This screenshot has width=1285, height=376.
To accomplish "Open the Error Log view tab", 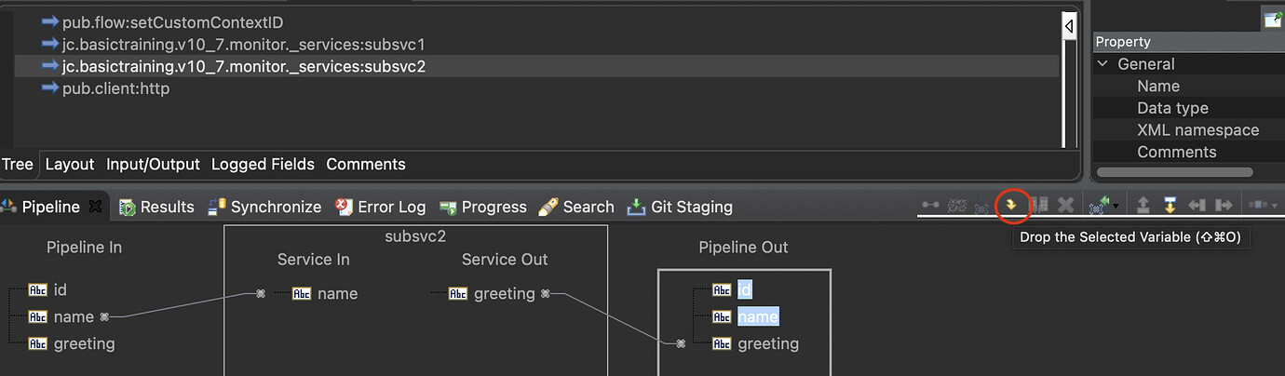I will (380, 207).
